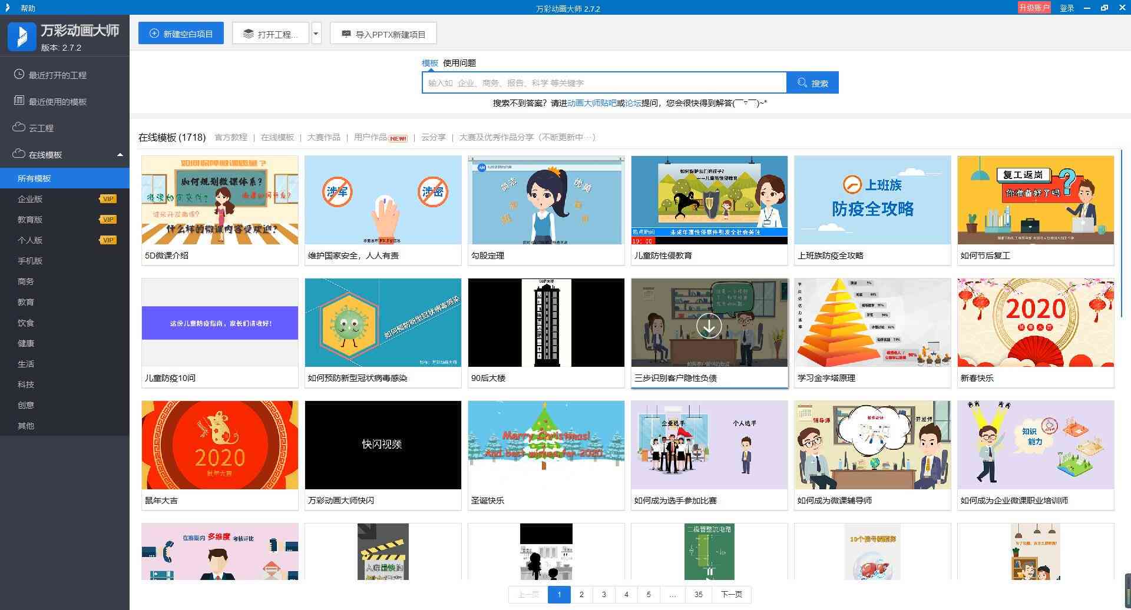Go to page 4 of templates
Viewport: 1131px width, 610px height.
coord(626,595)
